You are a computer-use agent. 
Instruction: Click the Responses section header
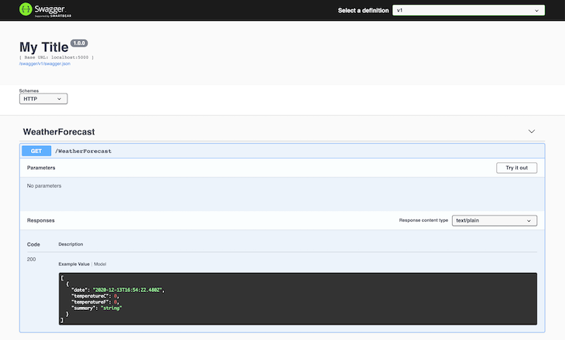point(41,220)
